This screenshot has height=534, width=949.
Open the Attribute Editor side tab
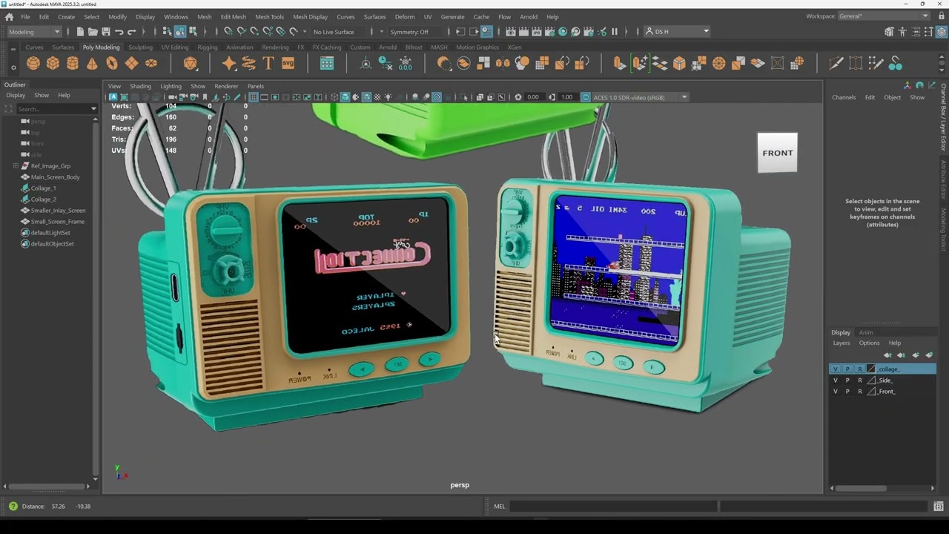[x=944, y=181]
